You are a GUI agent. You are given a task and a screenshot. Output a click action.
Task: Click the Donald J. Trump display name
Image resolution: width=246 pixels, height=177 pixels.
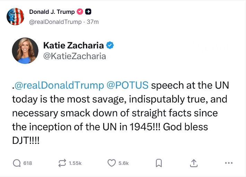tap(52, 12)
